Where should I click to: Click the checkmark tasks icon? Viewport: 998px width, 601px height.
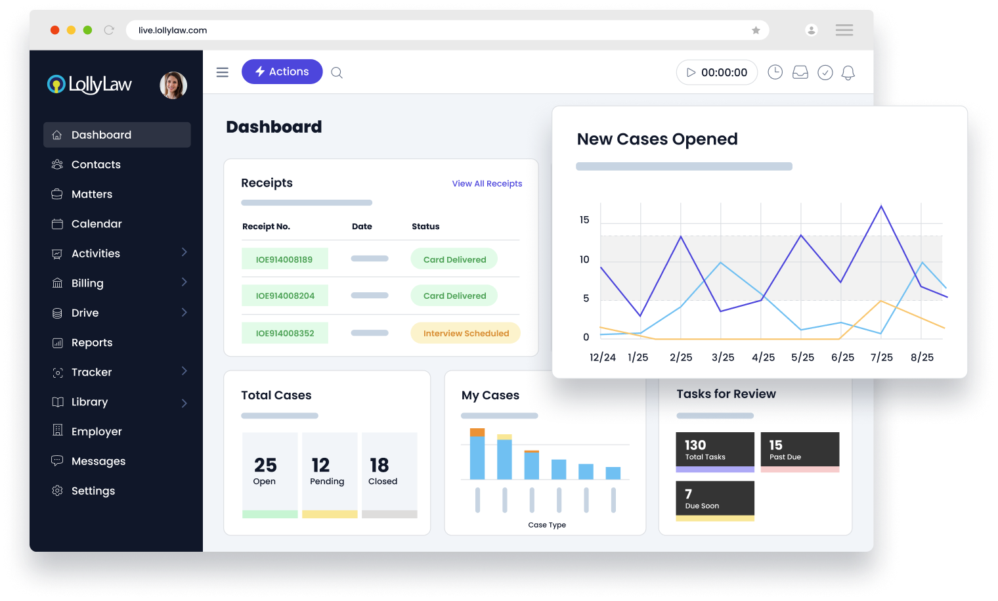tap(825, 72)
